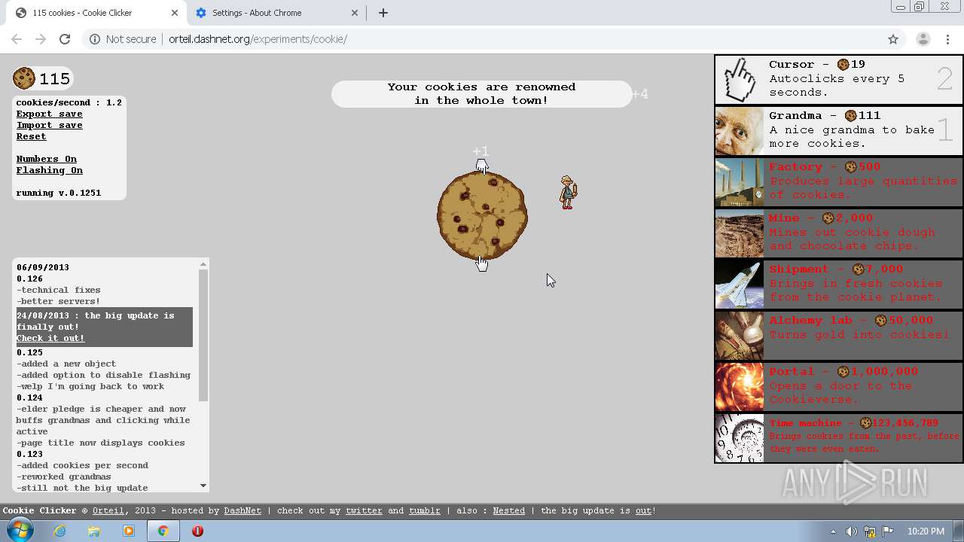Select the Factory store item
This screenshot has height=542, width=964.
[839, 182]
